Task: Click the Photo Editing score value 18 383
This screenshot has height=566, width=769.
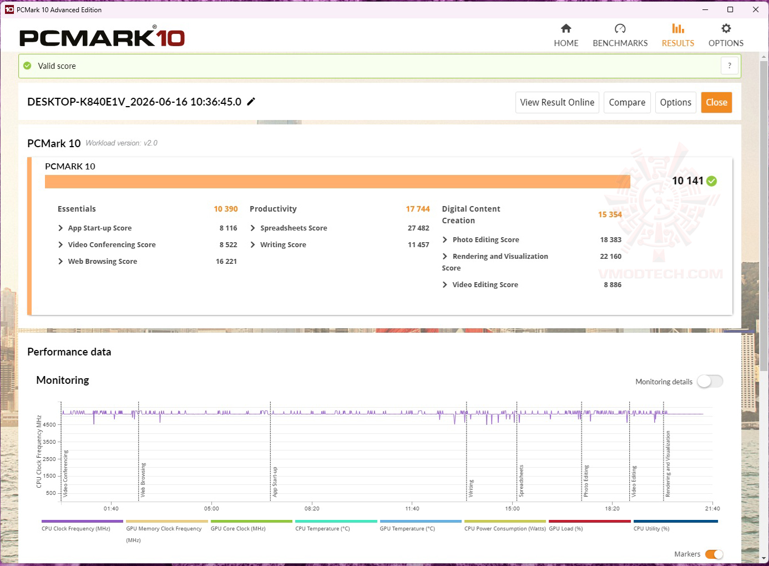Action: tap(611, 239)
